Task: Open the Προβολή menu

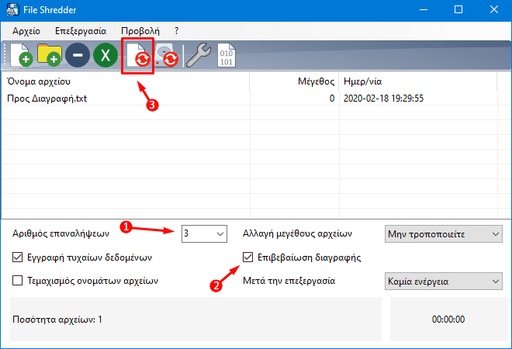Action: pos(140,31)
